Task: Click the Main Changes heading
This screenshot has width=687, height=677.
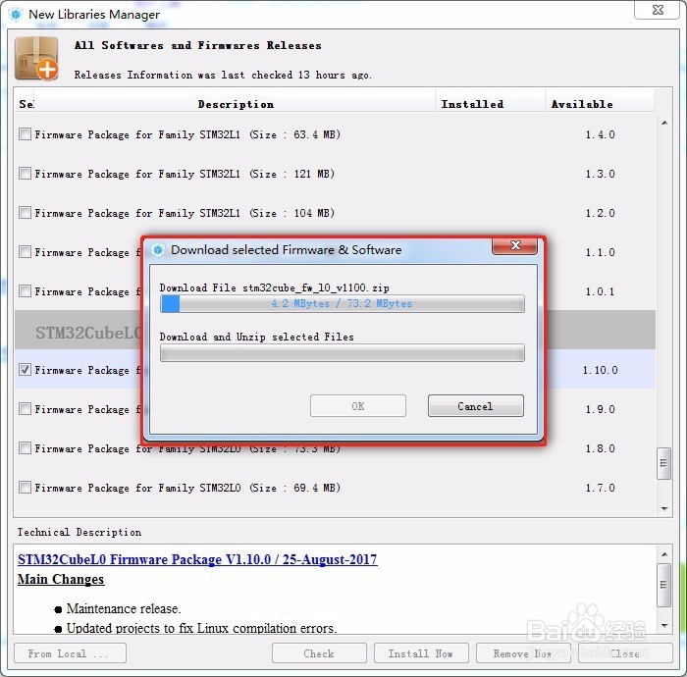Action: tap(61, 579)
